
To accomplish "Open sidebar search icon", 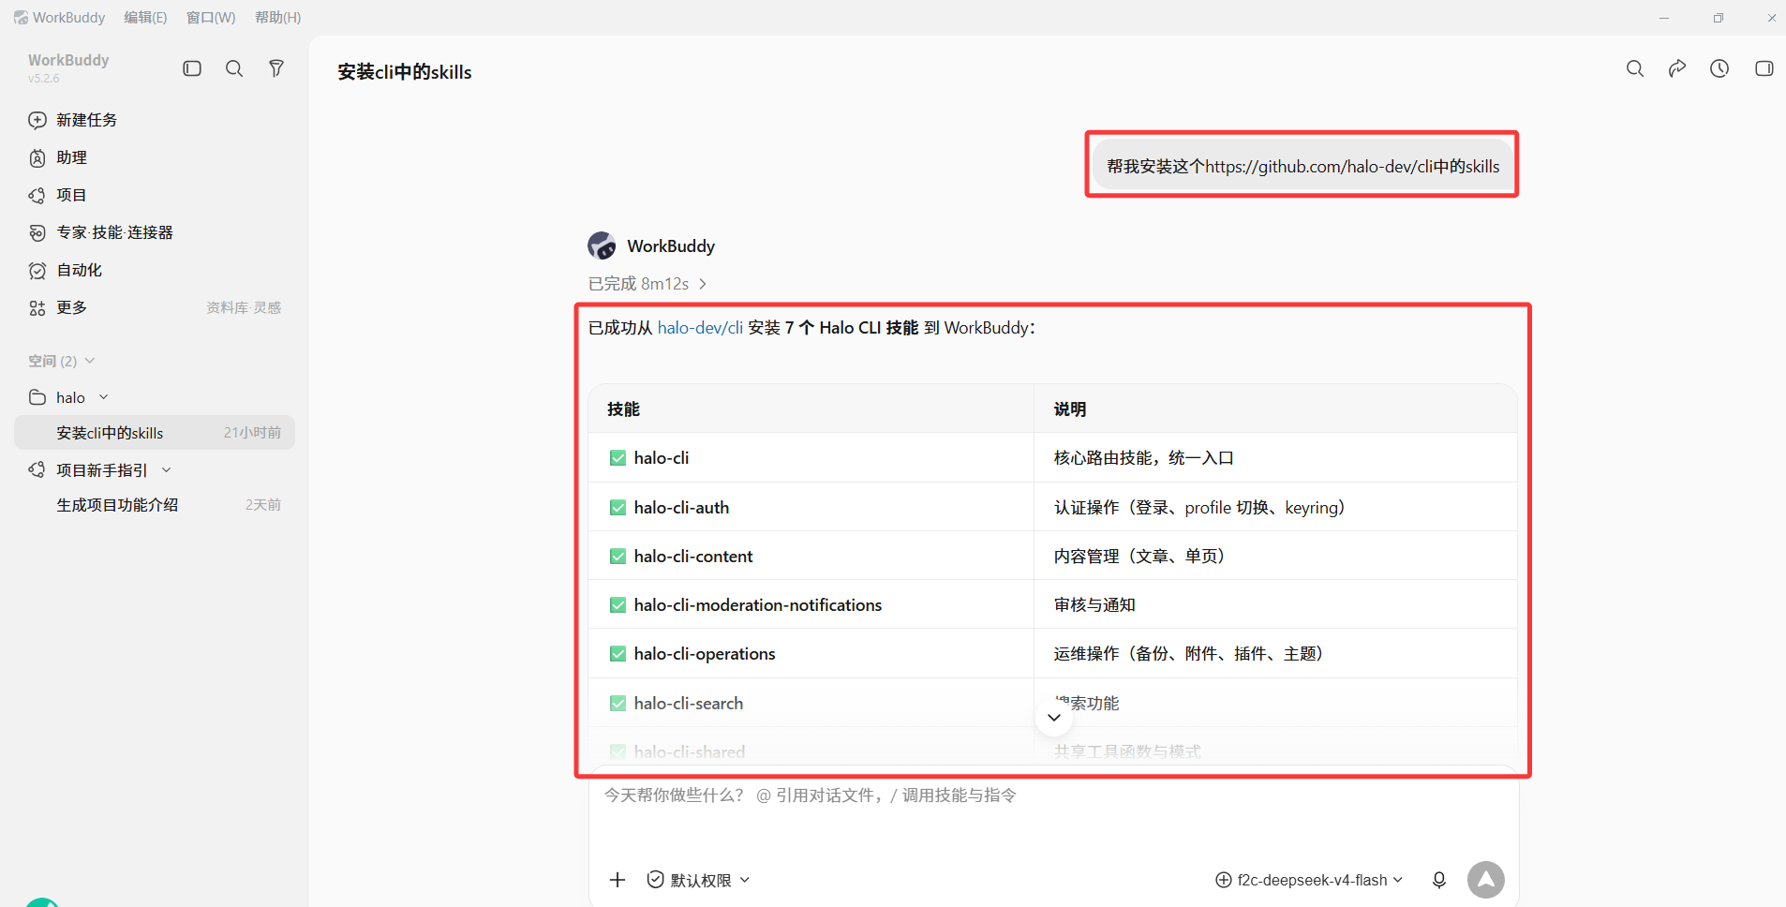I will (x=234, y=68).
